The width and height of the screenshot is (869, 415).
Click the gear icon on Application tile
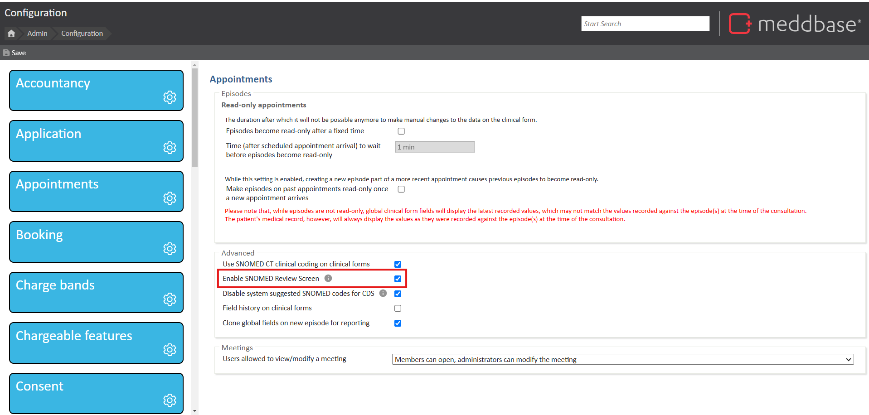[x=170, y=148]
